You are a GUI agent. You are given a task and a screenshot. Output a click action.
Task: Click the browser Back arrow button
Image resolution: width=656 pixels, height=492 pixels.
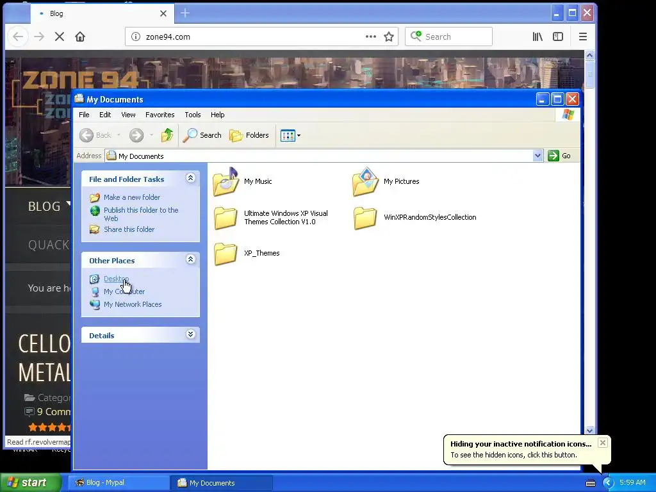click(17, 37)
